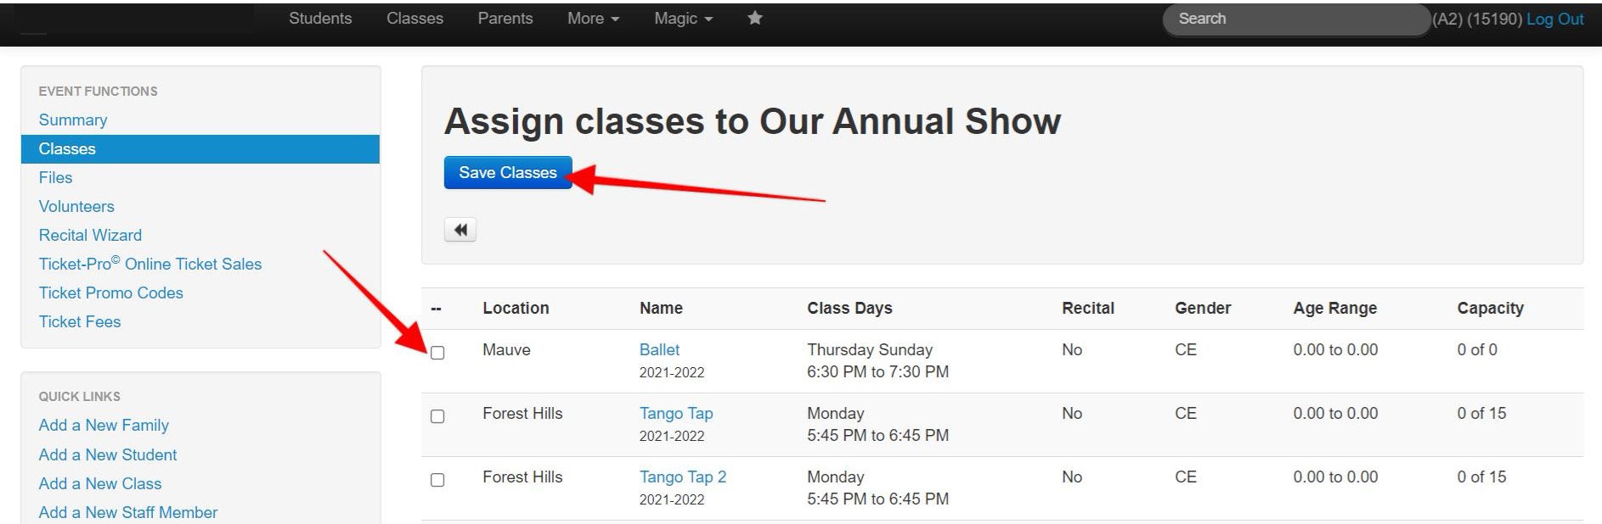Click the Capacity column header
The height and width of the screenshot is (524, 1602).
click(1491, 308)
